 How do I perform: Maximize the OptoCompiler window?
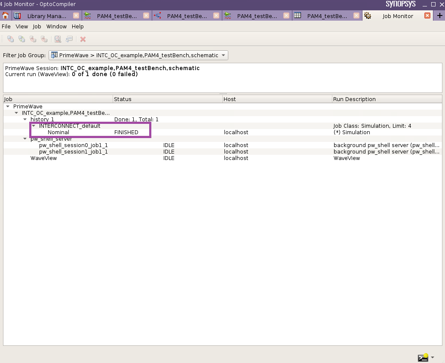[x=433, y=4]
